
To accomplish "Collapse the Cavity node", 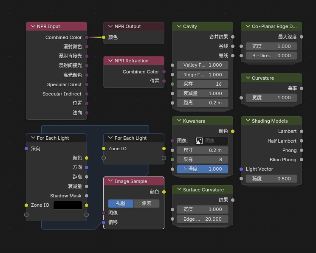I will click(179, 26).
